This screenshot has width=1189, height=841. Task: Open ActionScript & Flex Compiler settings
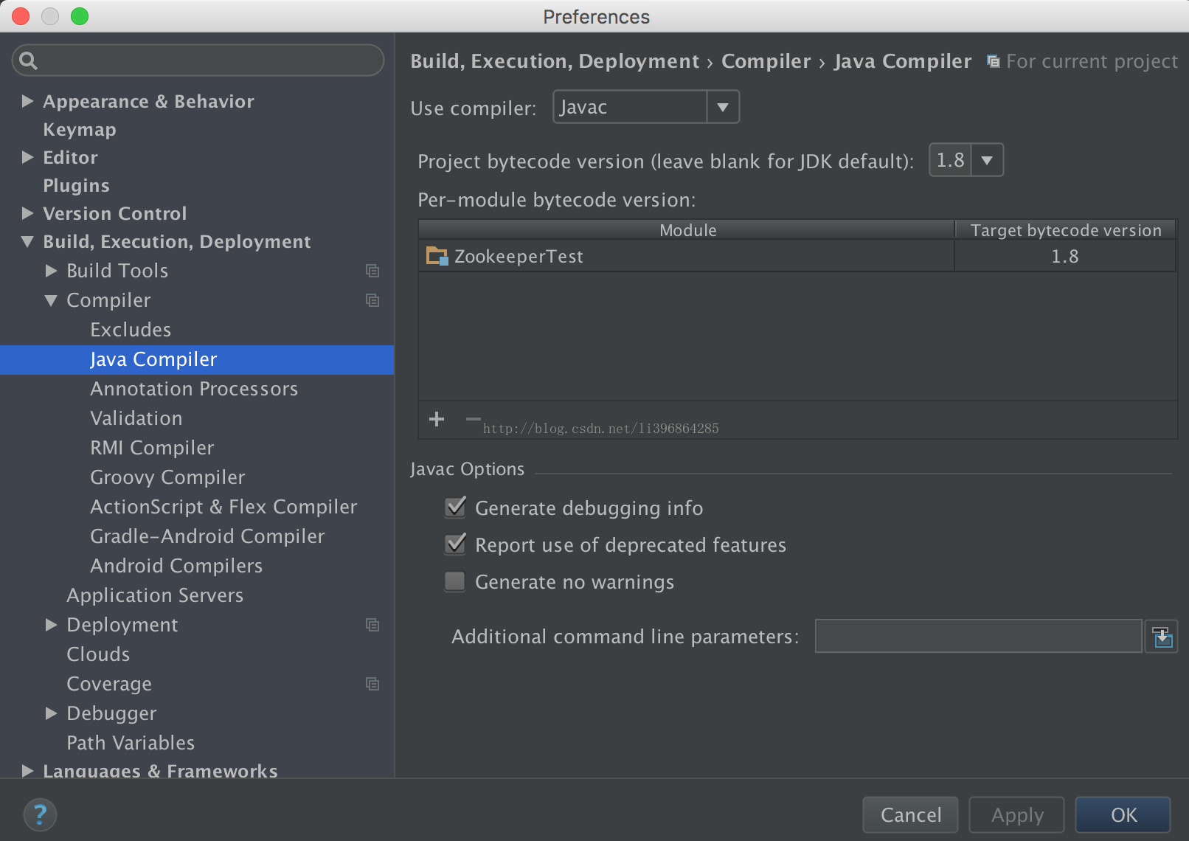223,507
